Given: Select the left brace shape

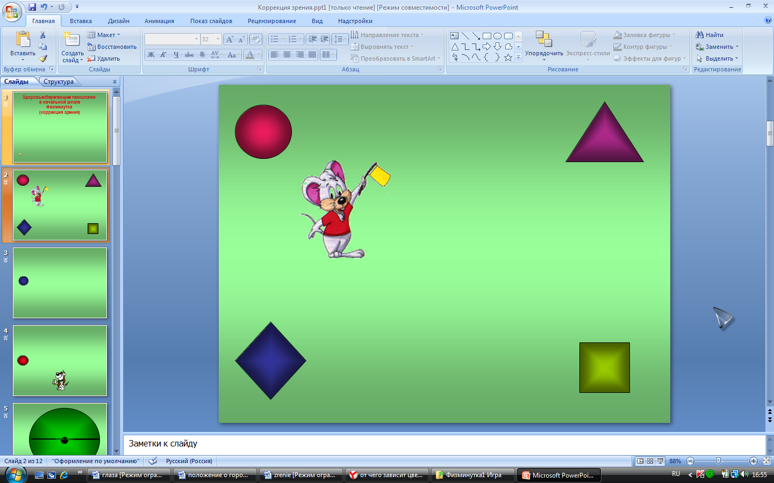Looking at the screenshot, I should click(x=487, y=57).
